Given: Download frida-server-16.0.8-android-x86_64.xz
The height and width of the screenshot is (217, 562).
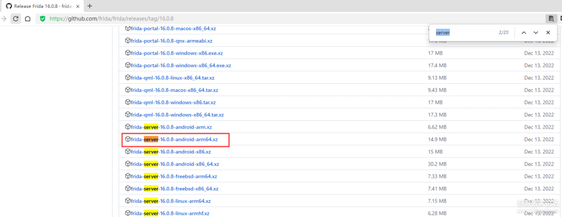Looking at the screenshot, I should pyautogui.click(x=175, y=164).
